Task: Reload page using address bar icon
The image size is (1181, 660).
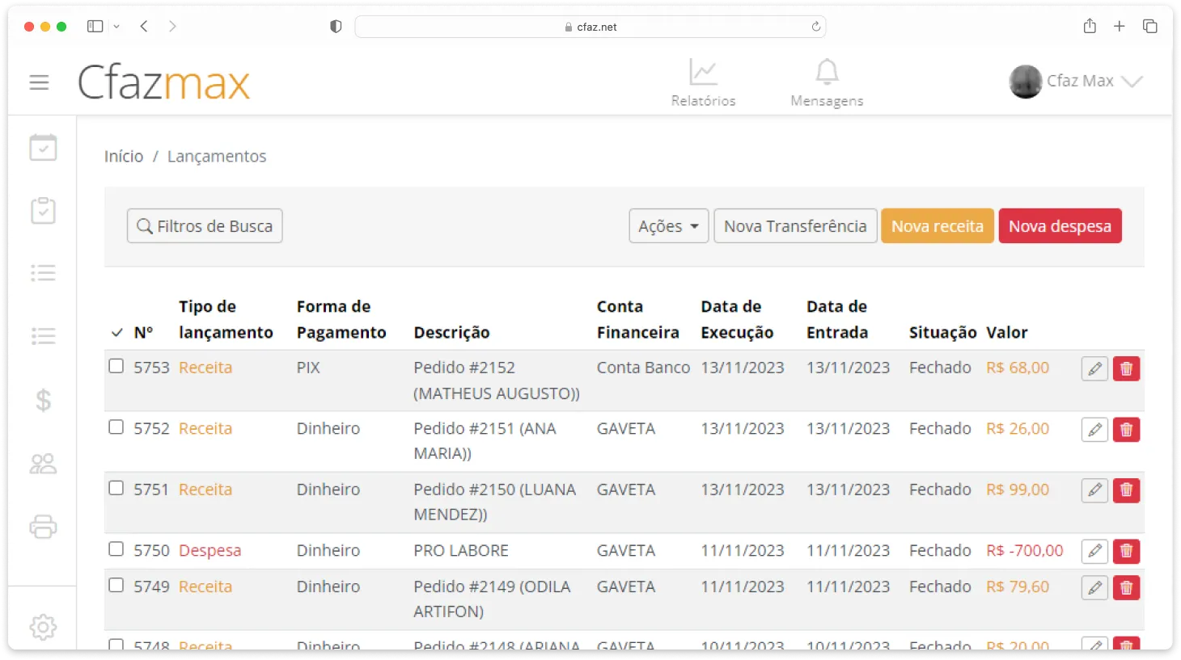Action: click(816, 27)
